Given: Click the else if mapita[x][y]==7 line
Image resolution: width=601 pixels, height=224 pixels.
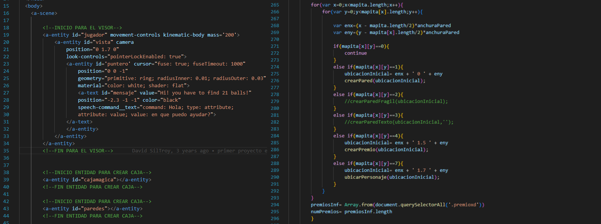Looking at the screenshot, I should click(x=368, y=163).
